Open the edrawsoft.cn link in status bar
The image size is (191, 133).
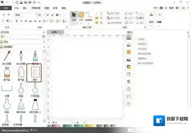pos(15,130)
